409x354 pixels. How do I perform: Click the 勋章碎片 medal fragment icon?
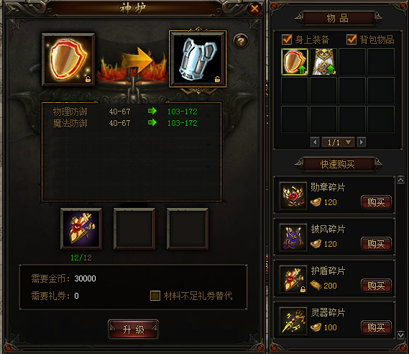pyautogui.click(x=293, y=196)
